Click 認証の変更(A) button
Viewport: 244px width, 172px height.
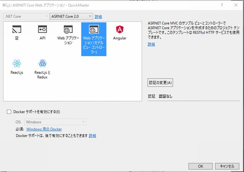coord(160,83)
